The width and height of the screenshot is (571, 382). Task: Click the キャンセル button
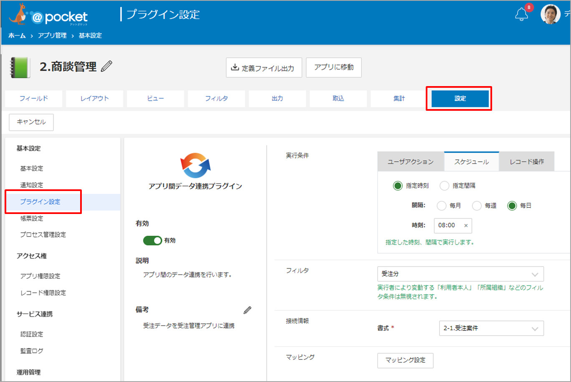(31, 122)
